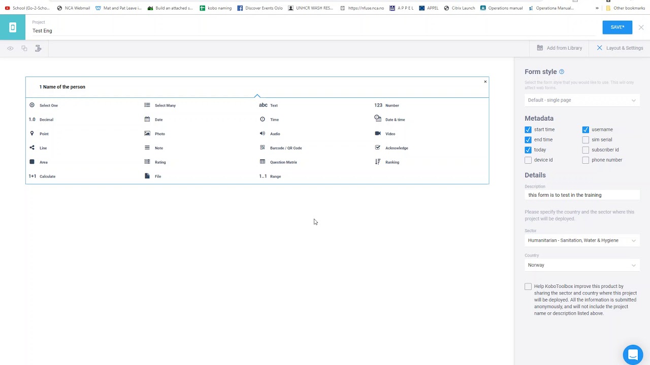Choose the Ranking question type
This screenshot has height=365, width=650.
[x=387, y=162]
